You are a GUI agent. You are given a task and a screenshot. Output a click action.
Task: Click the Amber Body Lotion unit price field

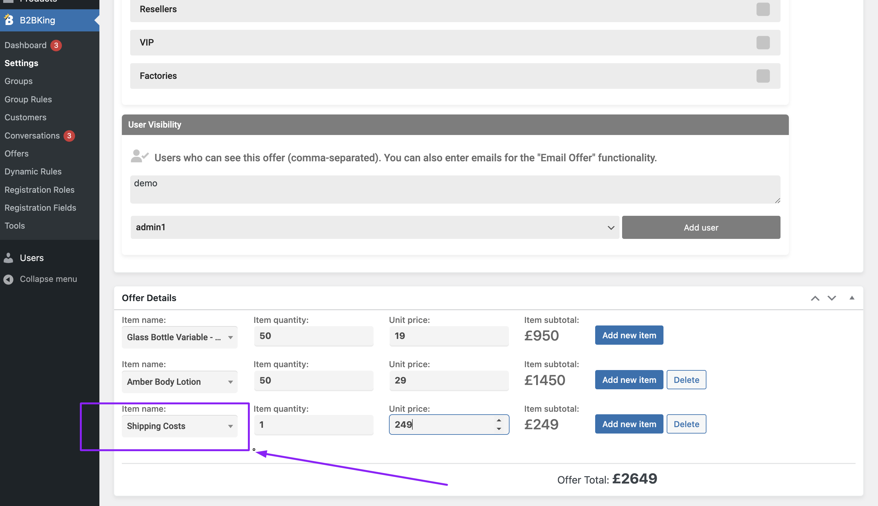[449, 381]
